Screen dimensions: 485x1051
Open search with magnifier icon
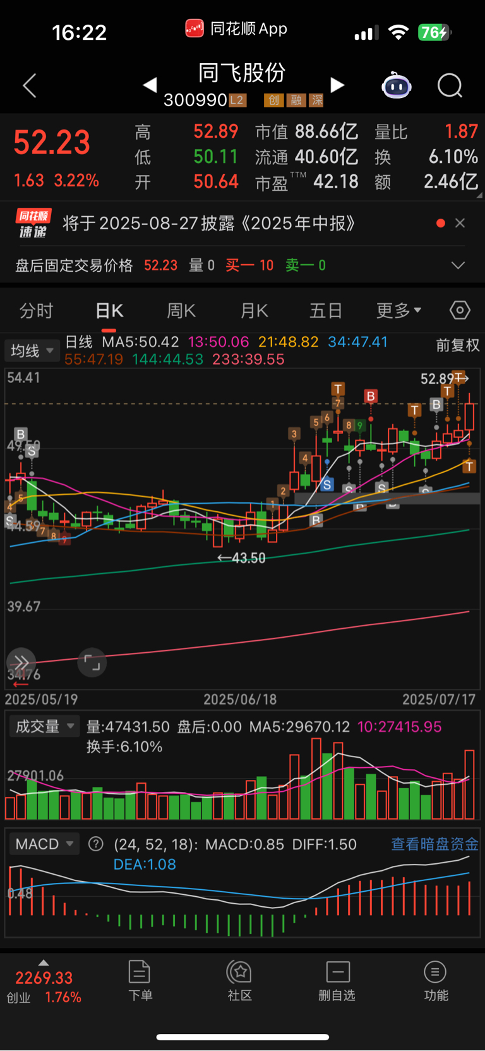pos(450,85)
